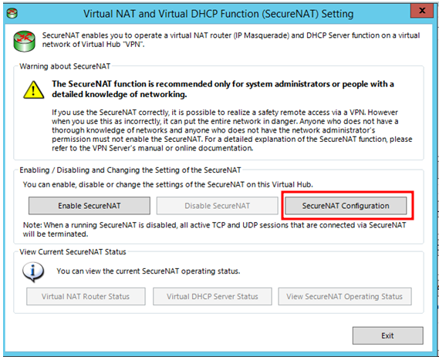Click the virtual NAT router description text
Screen dimensions: 439x360
231,40
